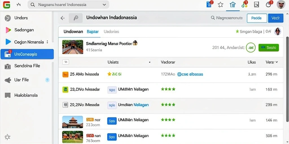Click the house icon after Sndlamriag Manai Pootior
This screenshot has height=144, width=289.
click(x=135, y=43)
